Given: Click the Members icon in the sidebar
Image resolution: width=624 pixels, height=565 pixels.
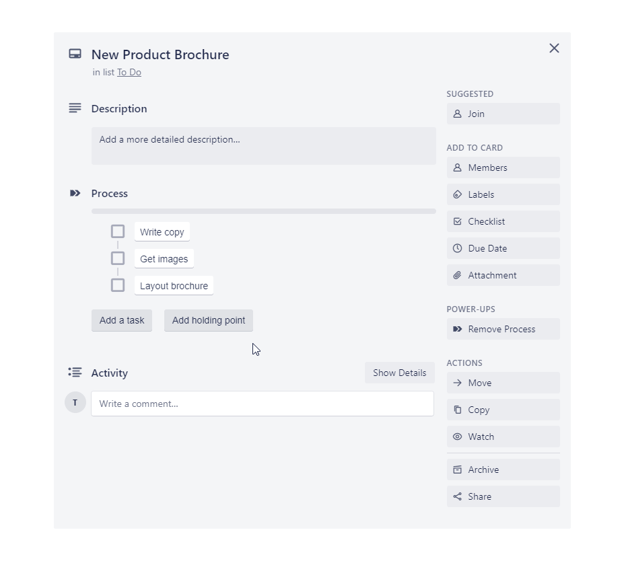Looking at the screenshot, I should (x=458, y=167).
